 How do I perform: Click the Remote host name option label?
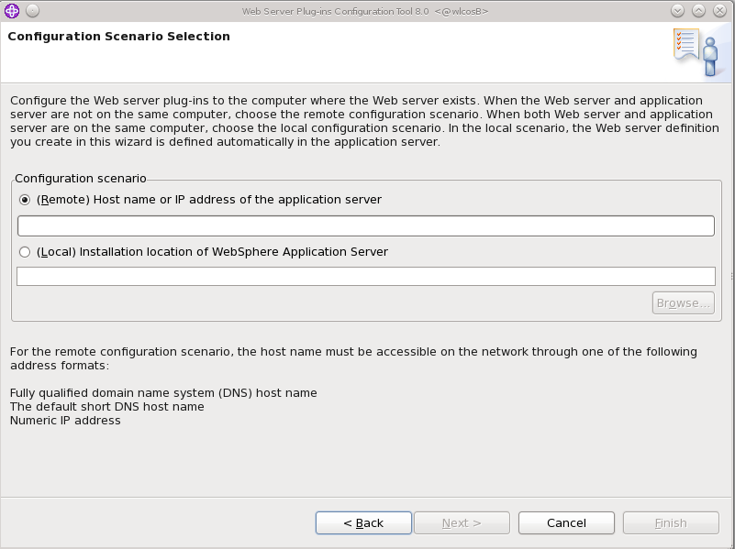[209, 200]
